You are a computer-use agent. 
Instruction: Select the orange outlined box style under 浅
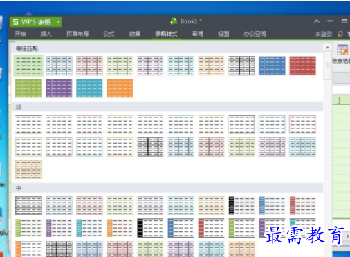tap(120, 147)
